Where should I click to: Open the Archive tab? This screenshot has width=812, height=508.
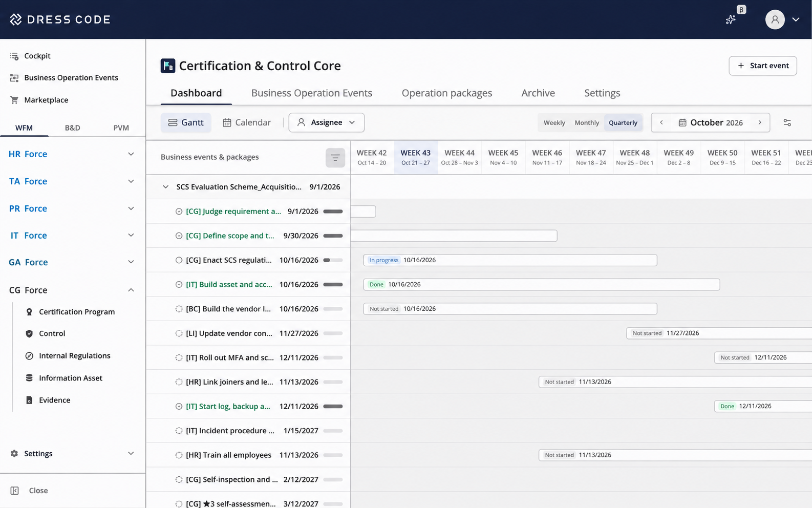tap(538, 93)
